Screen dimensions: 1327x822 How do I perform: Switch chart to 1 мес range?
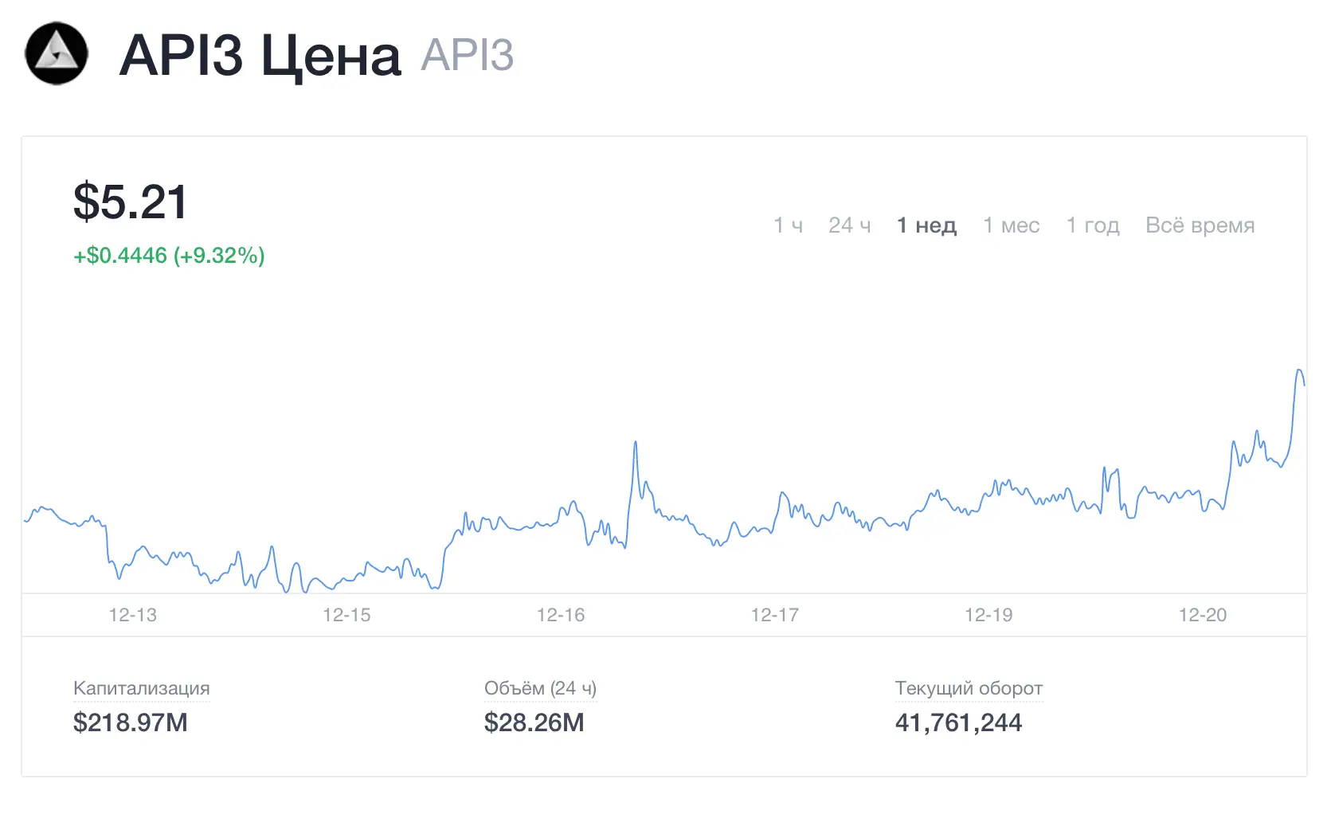tap(1011, 225)
